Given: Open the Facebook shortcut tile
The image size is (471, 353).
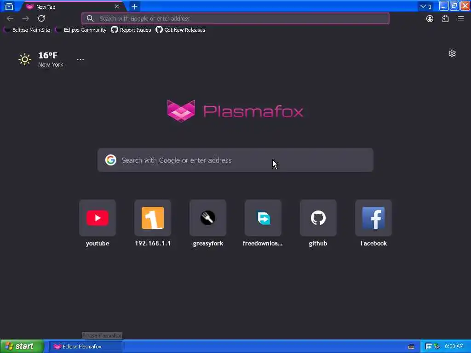Looking at the screenshot, I should (x=373, y=223).
